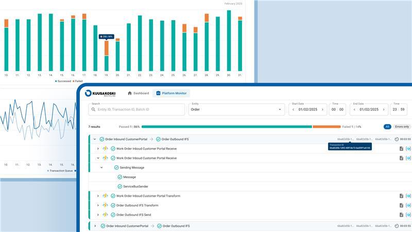Viewport: 412px width, 232px height.
Task: Advance End Date to the next day
Action: (x=384, y=110)
